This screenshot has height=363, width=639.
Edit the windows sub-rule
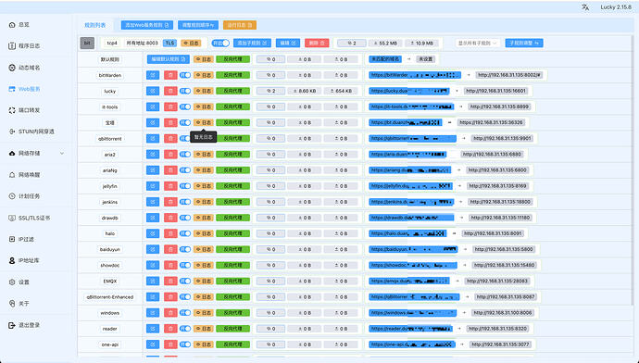[x=153, y=313]
